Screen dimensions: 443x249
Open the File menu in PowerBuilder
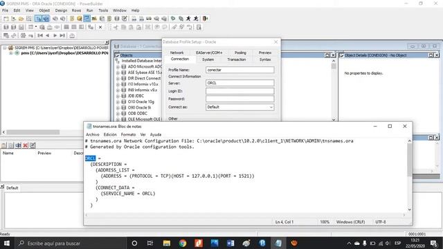pos(6,10)
